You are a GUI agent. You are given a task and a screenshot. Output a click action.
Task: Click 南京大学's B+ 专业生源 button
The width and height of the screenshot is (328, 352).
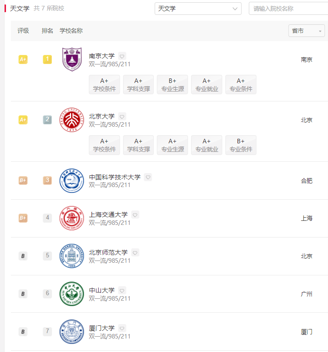(x=173, y=85)
